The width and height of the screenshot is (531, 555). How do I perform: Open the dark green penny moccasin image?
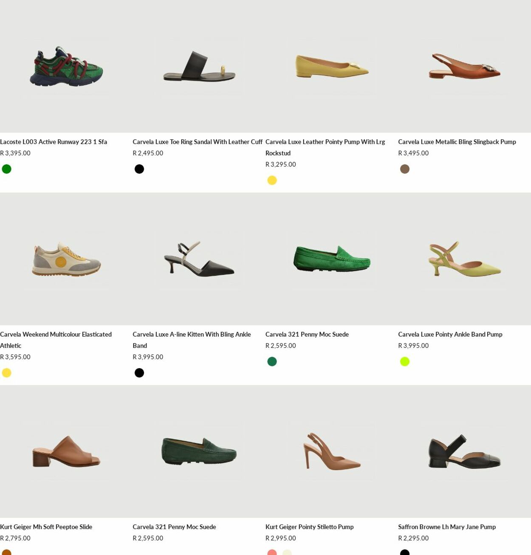click(x=199, y=451)
